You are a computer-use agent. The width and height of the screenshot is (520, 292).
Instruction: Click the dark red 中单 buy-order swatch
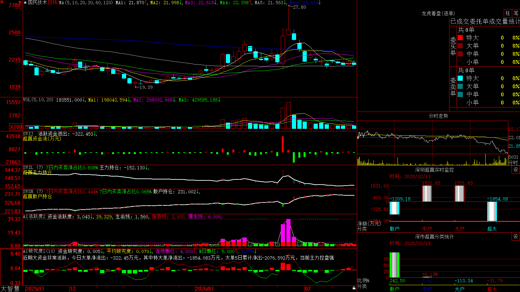point(460,54)
